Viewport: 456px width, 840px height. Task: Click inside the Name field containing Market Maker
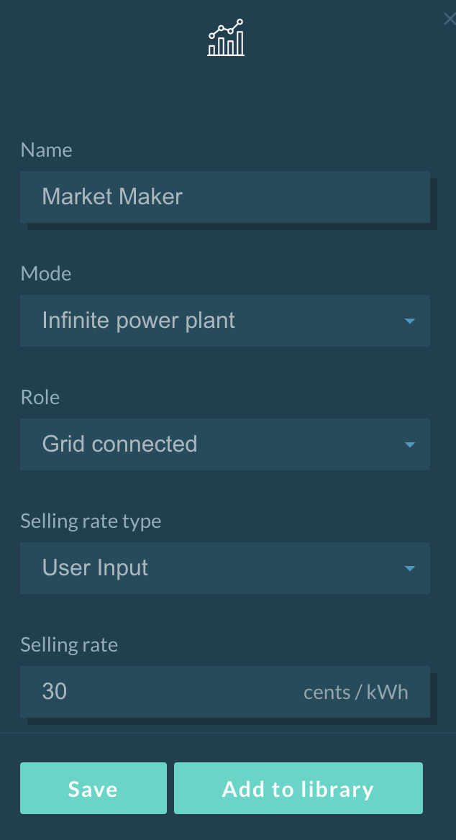point(225,197)
